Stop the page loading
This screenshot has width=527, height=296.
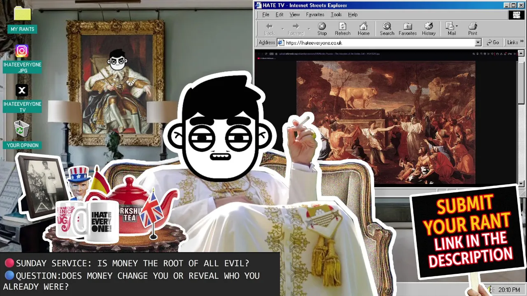tap(322, 29)
